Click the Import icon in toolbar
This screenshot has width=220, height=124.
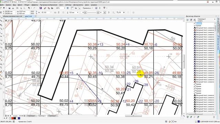click(45, 8)
